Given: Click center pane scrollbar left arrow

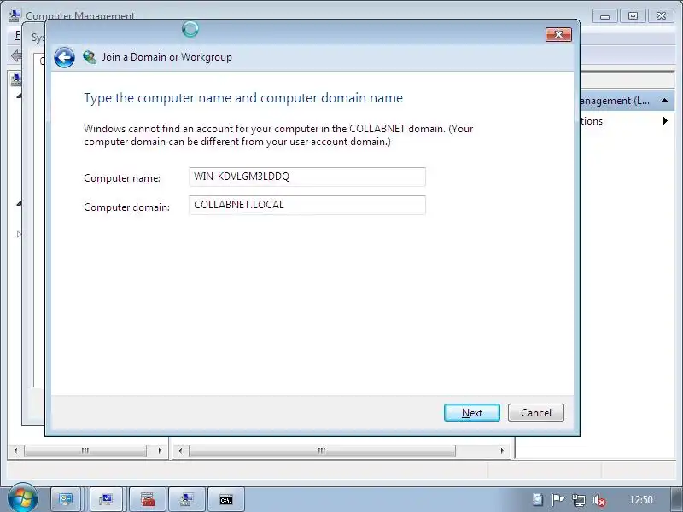Looking at the screenshot, I should click(180, 451).
